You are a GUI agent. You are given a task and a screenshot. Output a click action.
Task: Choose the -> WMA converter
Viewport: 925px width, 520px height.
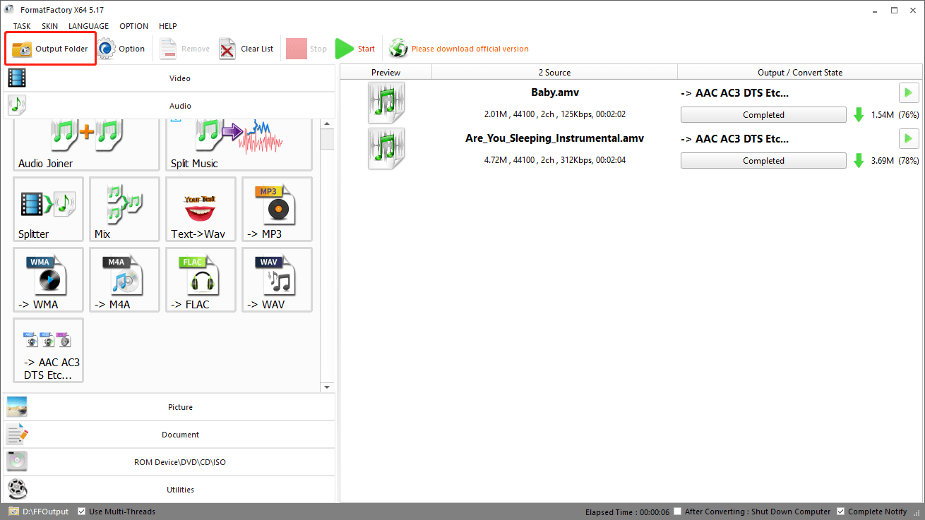(48, 279)
